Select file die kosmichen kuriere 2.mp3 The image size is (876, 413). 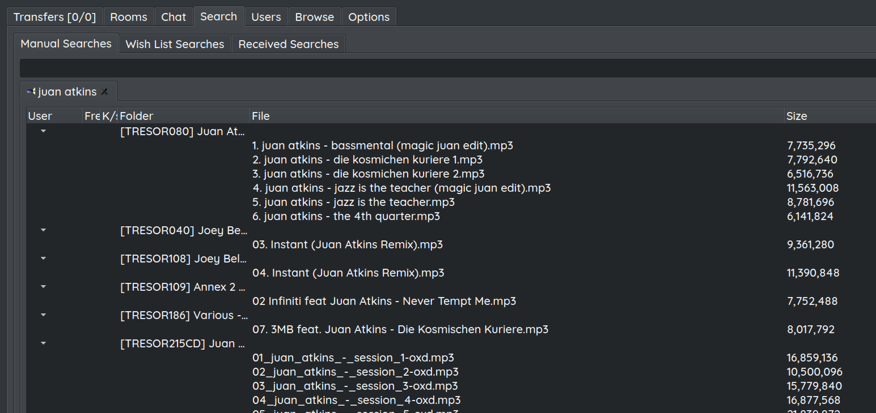(369, 174)
